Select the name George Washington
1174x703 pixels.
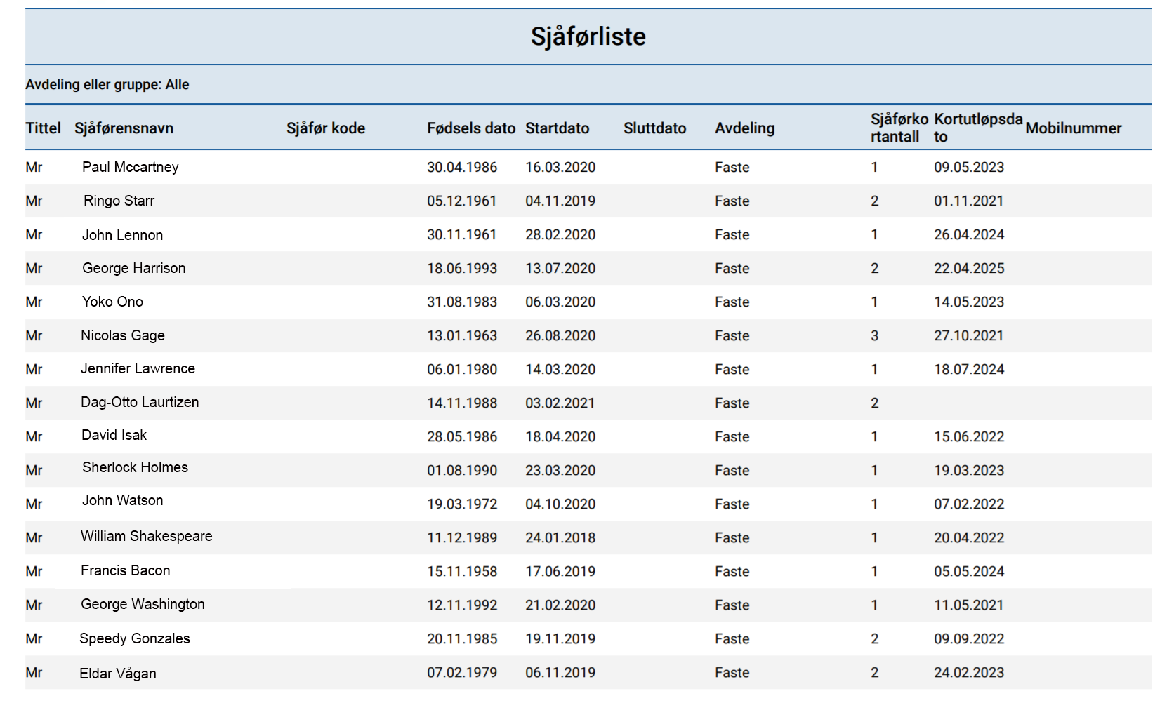click(143, 604)
